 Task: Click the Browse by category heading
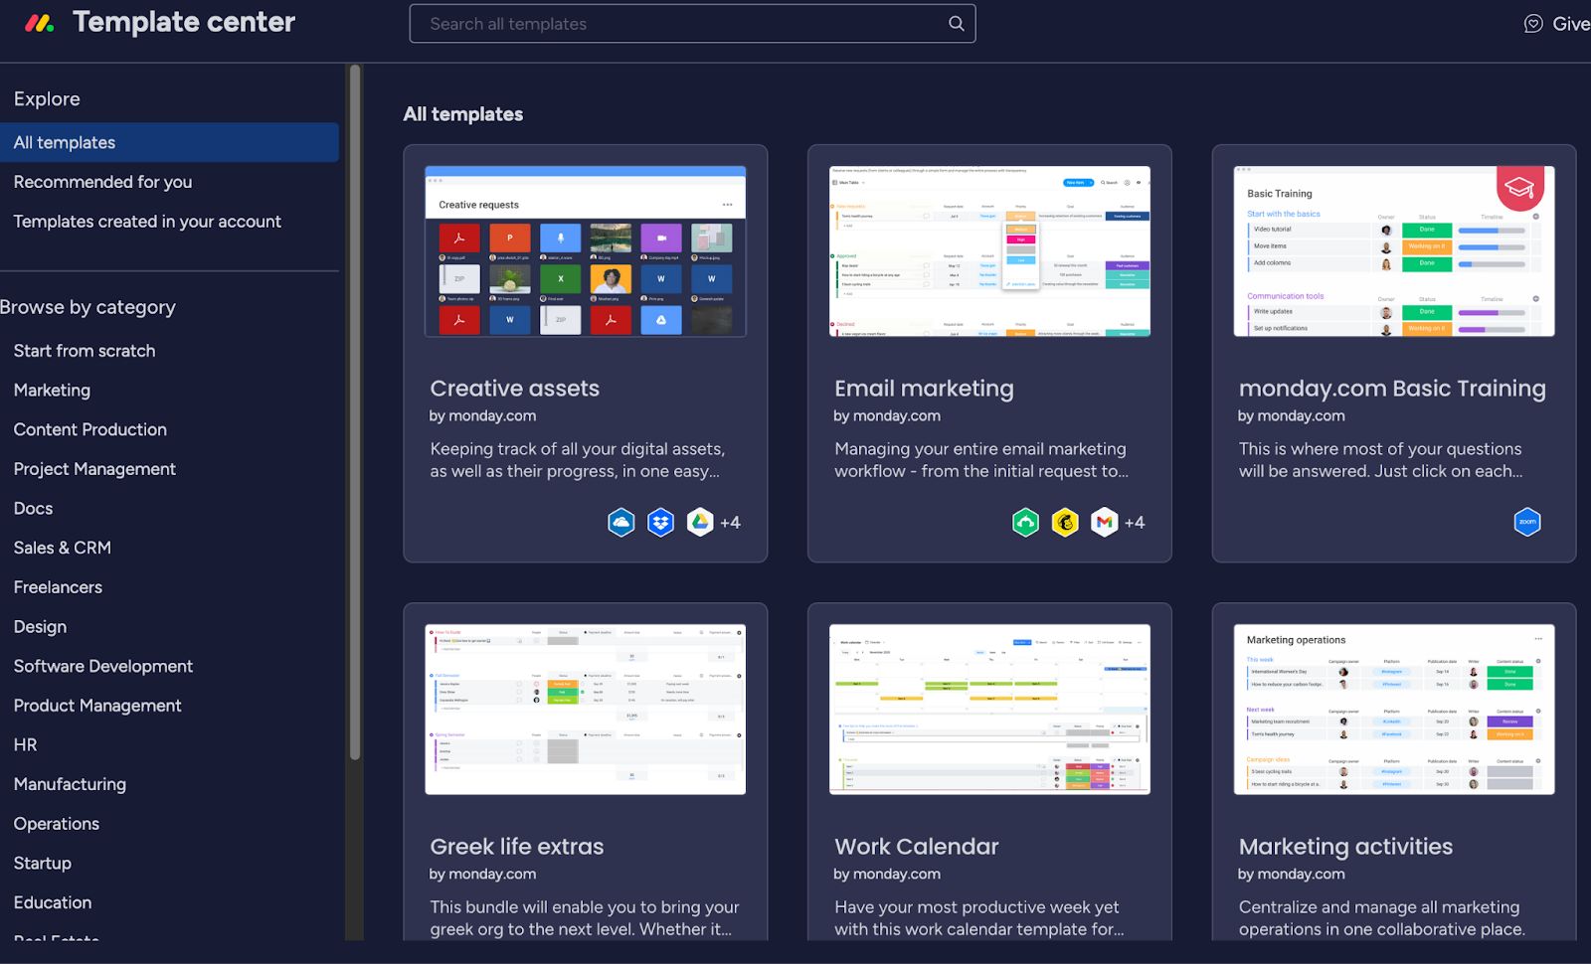88,308
